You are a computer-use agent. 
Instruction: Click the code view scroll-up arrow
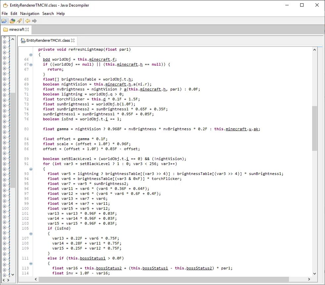pyautogui.click(x=314, y=50)
